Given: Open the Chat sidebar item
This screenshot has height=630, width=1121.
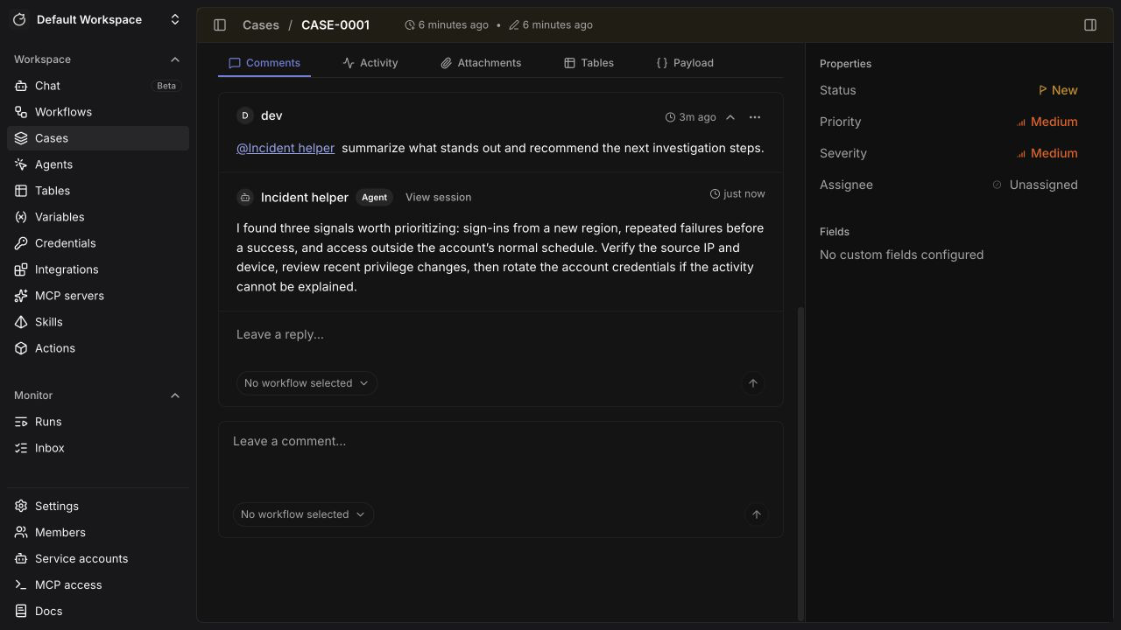Looking at the screenshot, I should tap(98, 86).
